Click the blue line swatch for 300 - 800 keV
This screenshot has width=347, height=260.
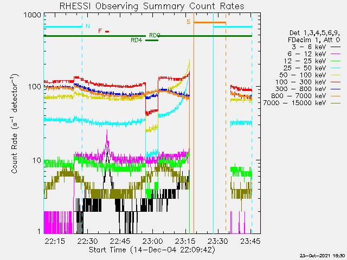coord(336,89)
